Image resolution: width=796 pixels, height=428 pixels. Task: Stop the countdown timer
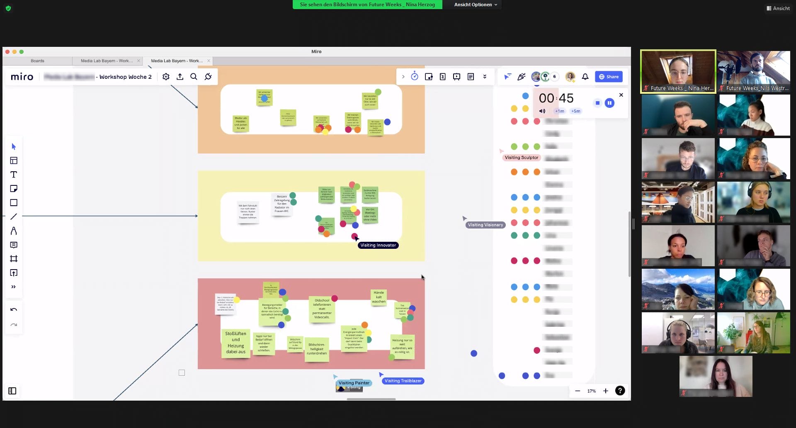tap(597, 103)
